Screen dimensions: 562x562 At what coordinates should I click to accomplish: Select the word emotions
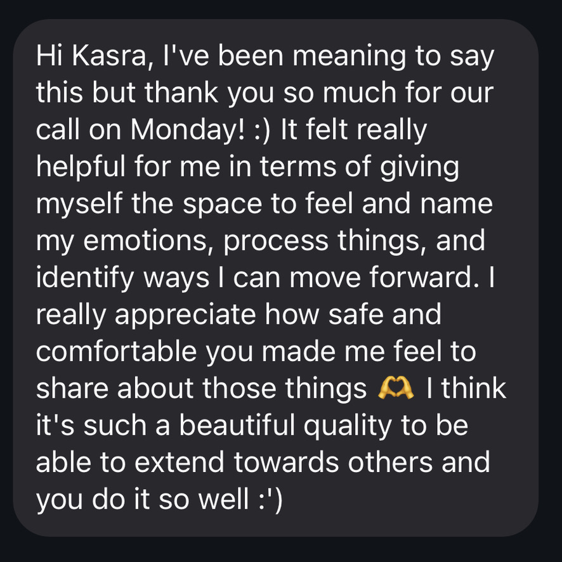click(x=145, y=241)
